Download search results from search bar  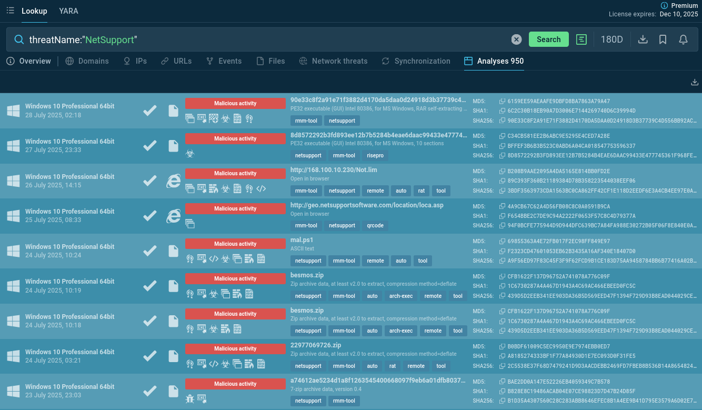click(x=643, y=39)
